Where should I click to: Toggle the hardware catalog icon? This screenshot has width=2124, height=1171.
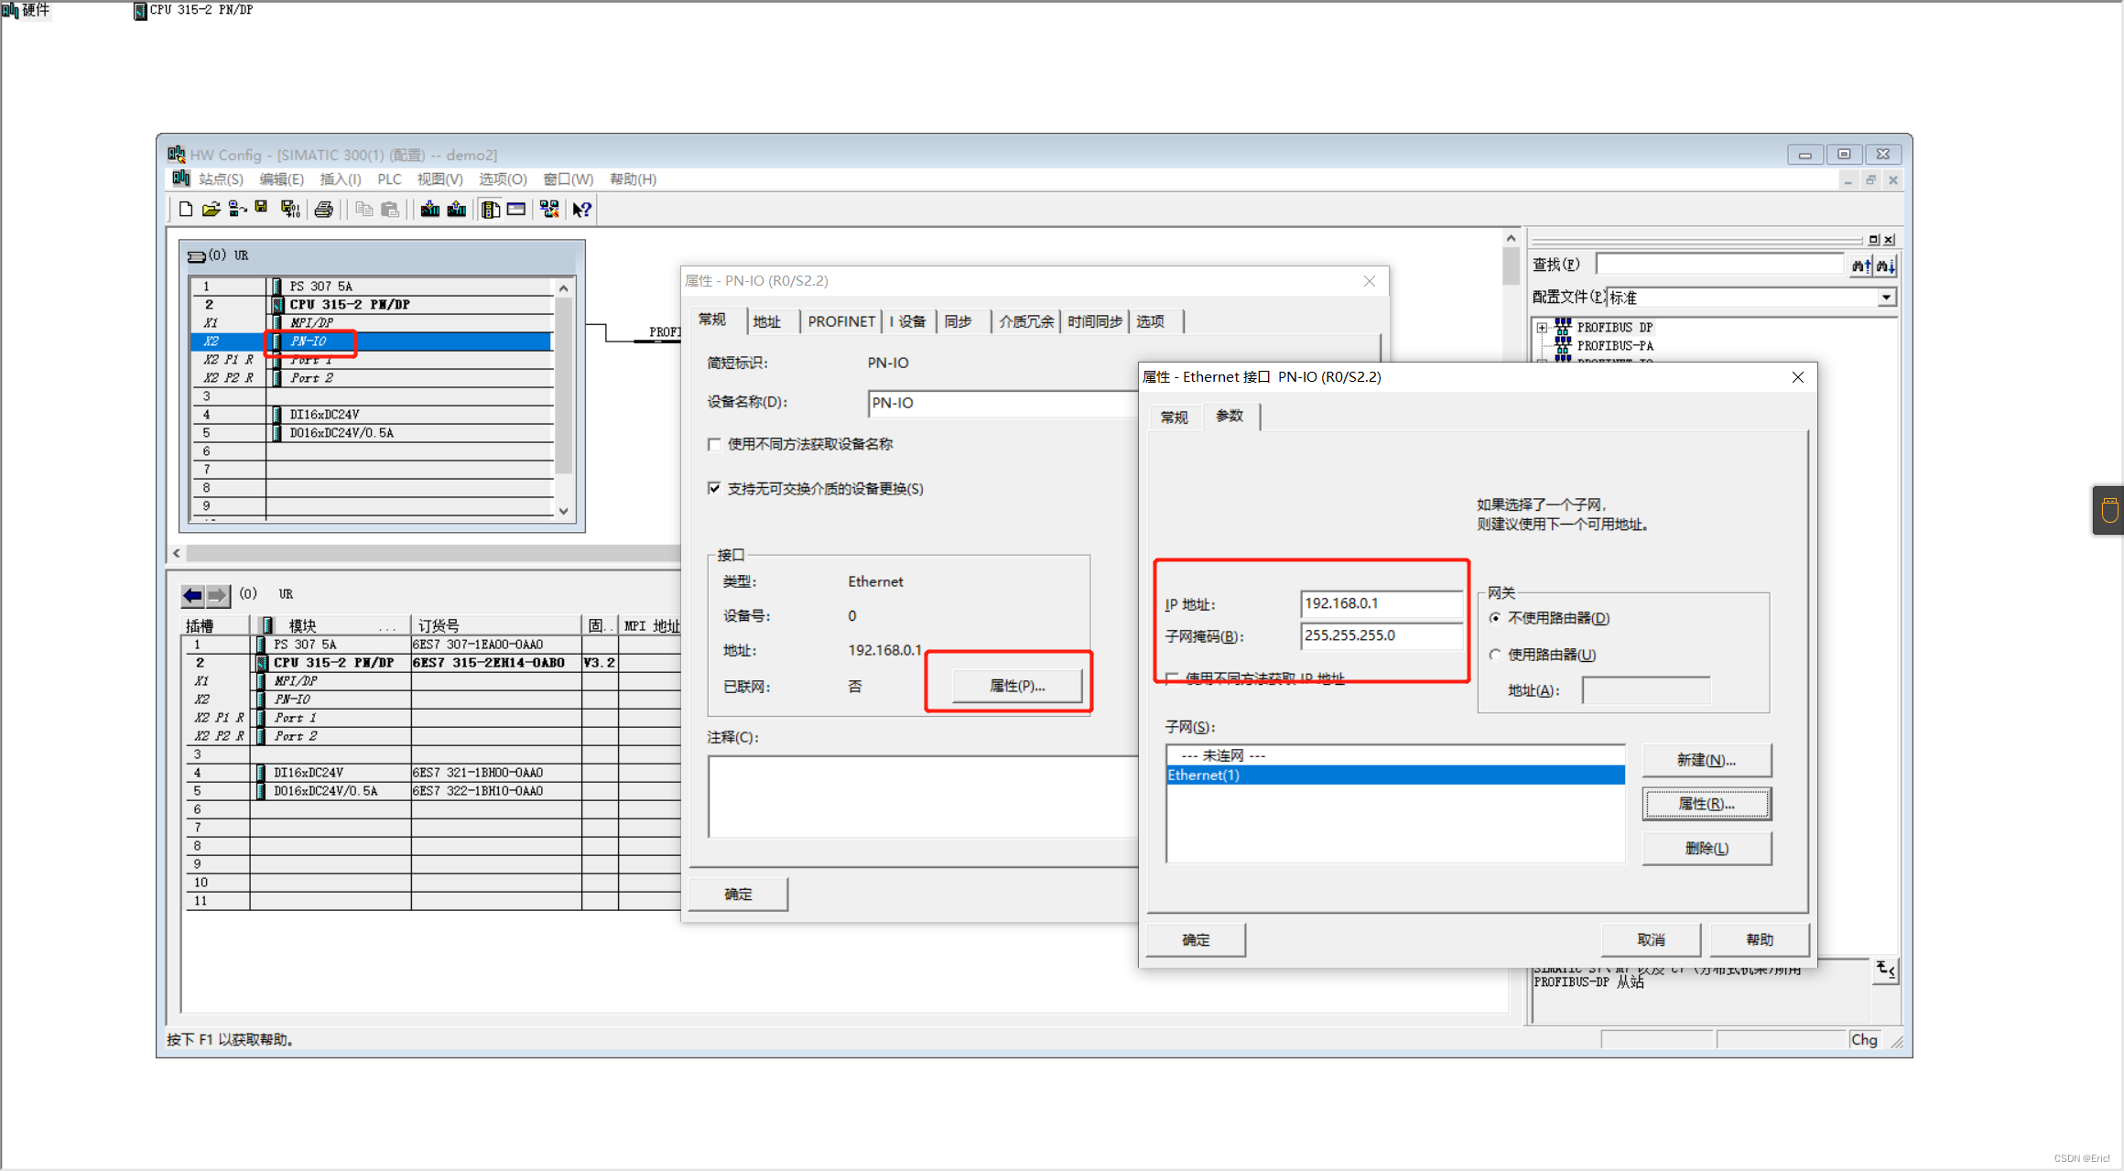pyautogui.click(x=491, y=210)
